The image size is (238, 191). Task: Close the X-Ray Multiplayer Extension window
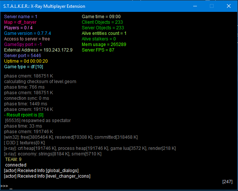(229, 6)
